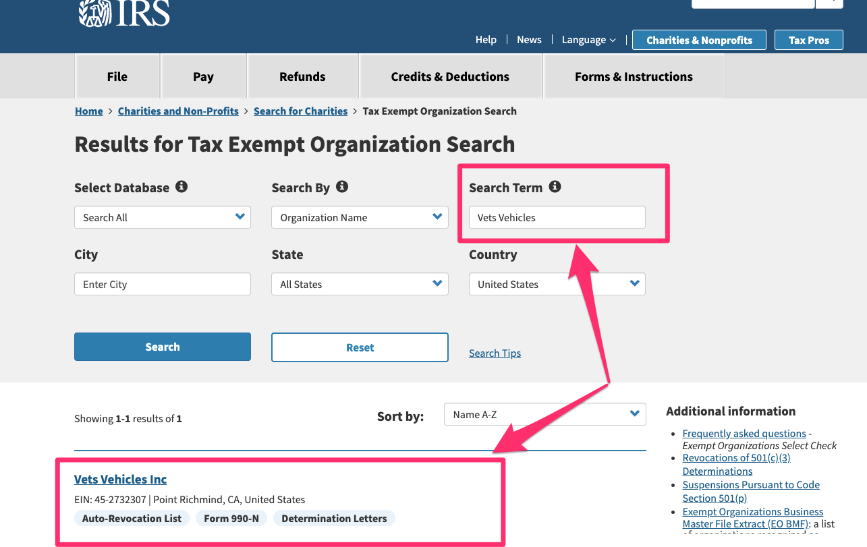The image size is (867, 547).
Task: Open the Vets Vehicles Inc result link
Action: coord(121,480)
